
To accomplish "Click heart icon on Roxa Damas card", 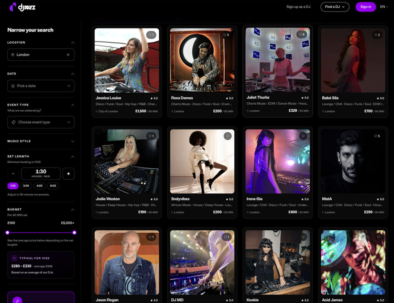I will 226,35.
